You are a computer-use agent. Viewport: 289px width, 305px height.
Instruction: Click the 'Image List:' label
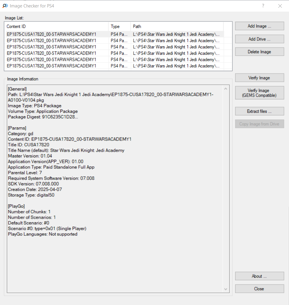pos(14,18)
